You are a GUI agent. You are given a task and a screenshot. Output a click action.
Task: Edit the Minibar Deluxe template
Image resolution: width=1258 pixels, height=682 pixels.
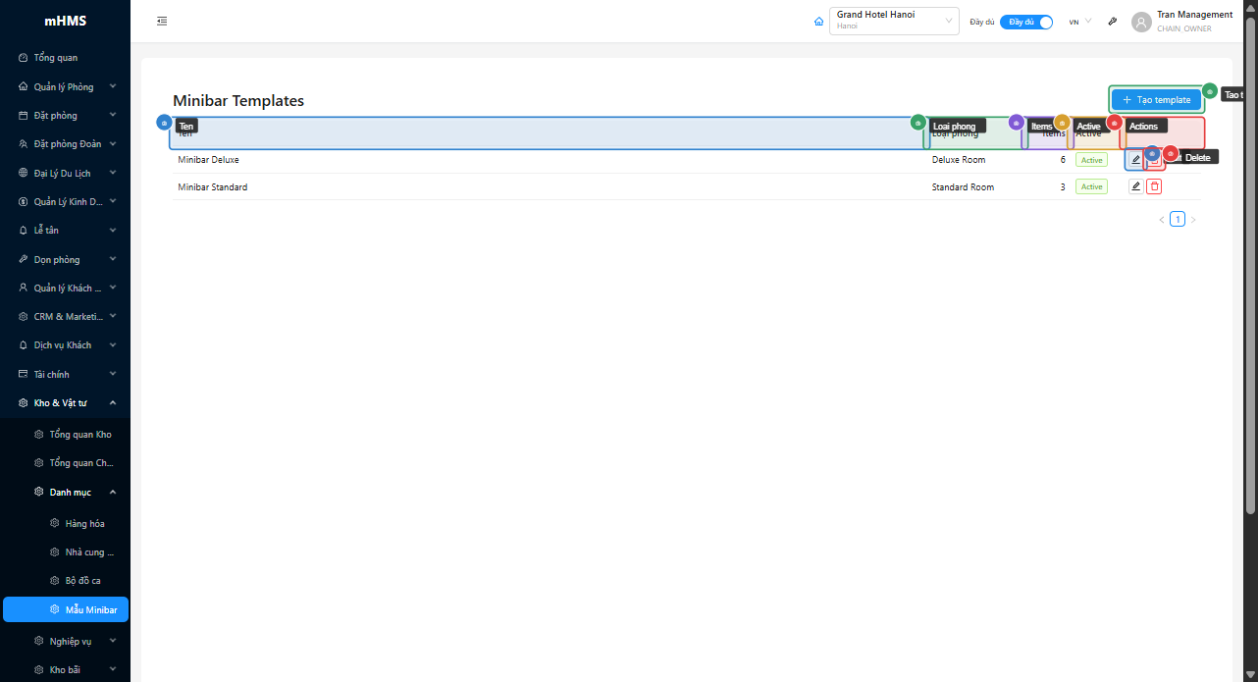[x=1135, y=160]
